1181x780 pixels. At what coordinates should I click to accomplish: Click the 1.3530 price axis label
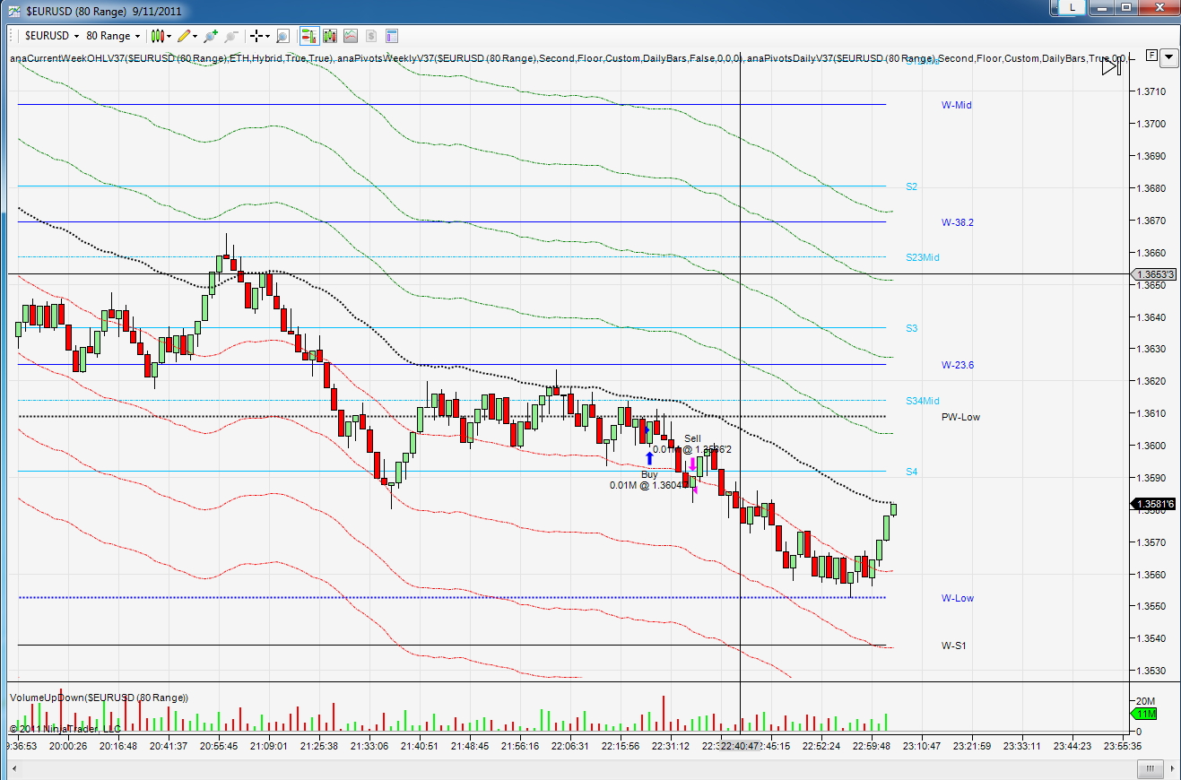click(x=1151, y=671)
